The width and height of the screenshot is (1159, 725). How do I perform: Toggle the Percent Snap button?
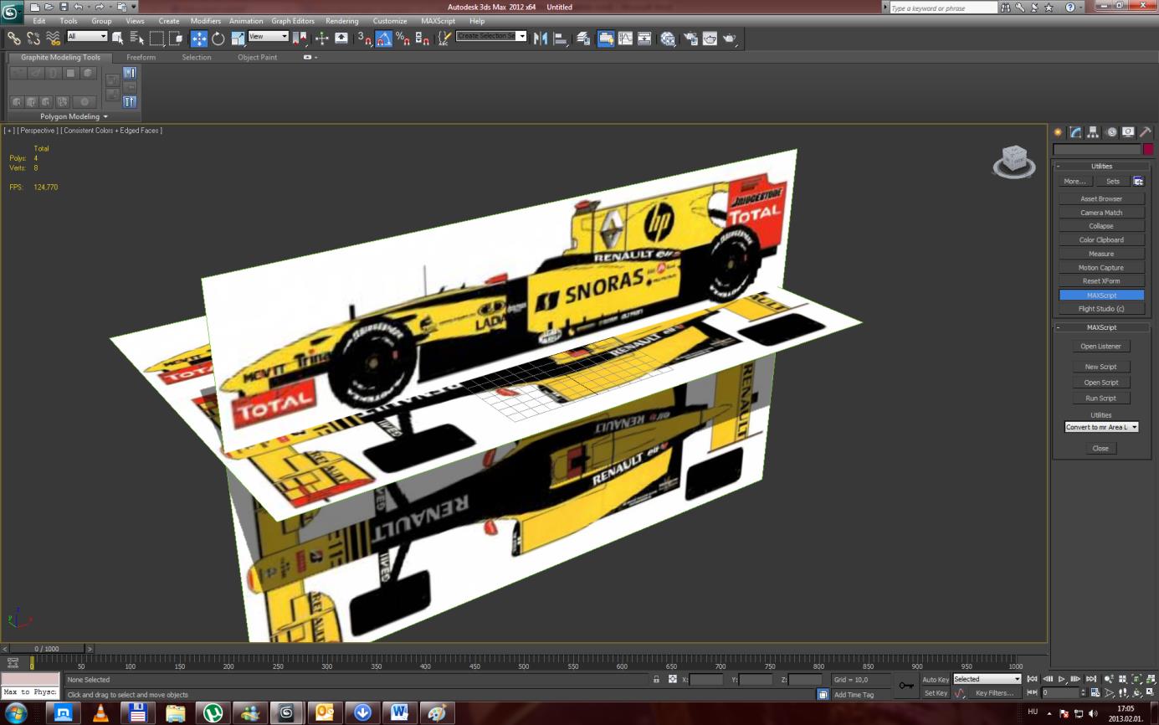click(403, 38)
